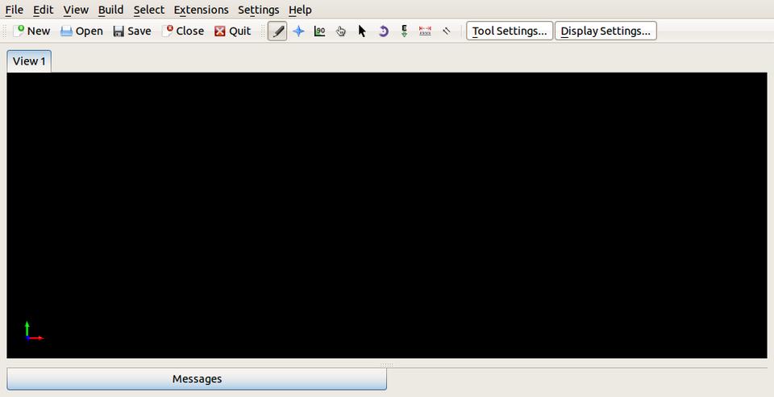Open the Settings menu
This screenshot has width=774, height=397.
click(x=258, y=10)
